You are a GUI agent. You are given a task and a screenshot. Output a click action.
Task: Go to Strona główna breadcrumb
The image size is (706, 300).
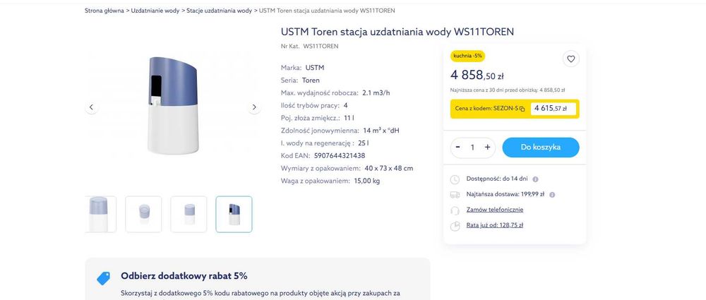(x=104, y=11)
